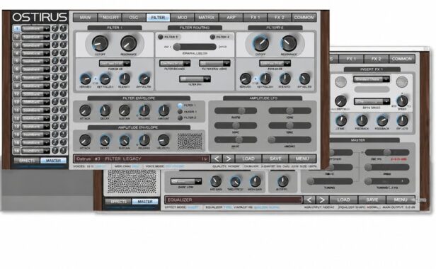Click the Amplitude Envelope Attack knob
The image size is (436, 269).
pyautogui.click(x=85, y=140)
